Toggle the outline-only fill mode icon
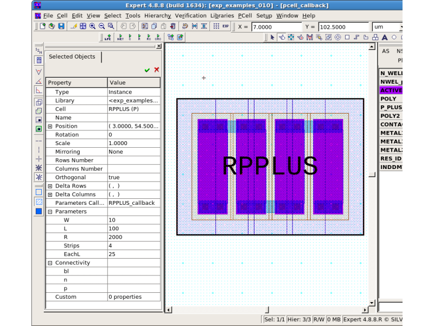This screenshot has height=326, width=434. [39, 192]
